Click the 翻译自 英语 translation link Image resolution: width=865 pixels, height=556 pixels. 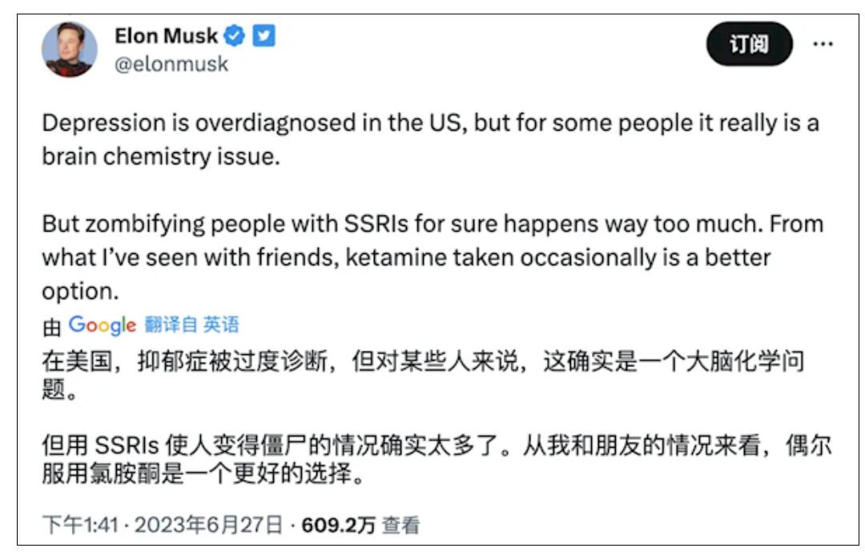pos(191,324)
